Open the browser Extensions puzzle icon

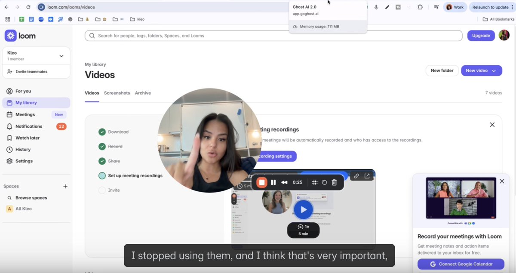click(421, 7)
